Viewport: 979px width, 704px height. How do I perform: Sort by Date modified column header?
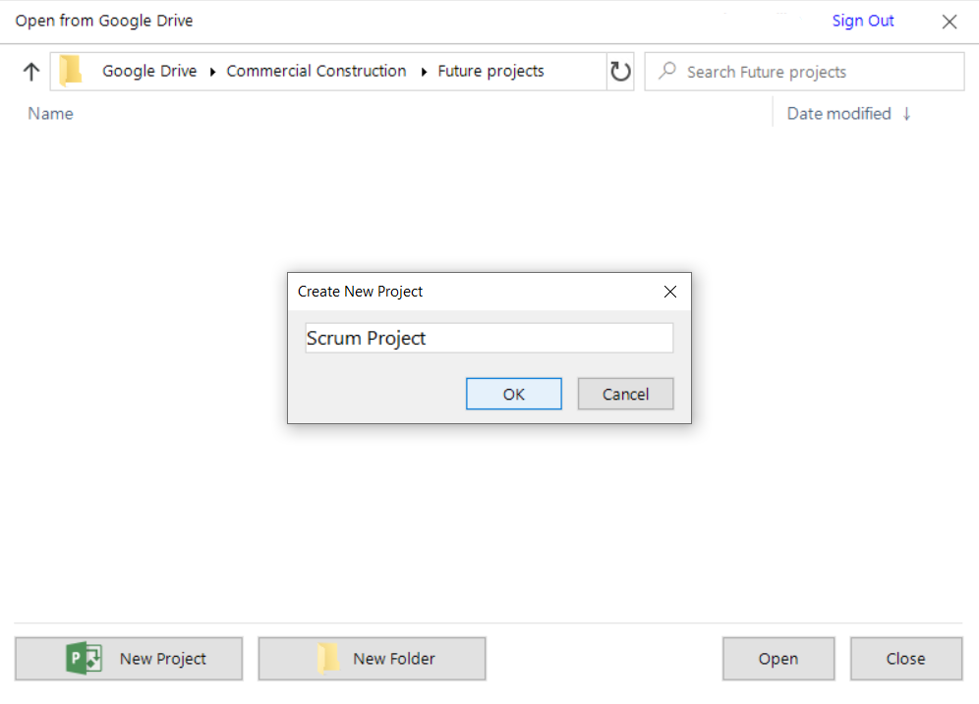coord(838,114)
